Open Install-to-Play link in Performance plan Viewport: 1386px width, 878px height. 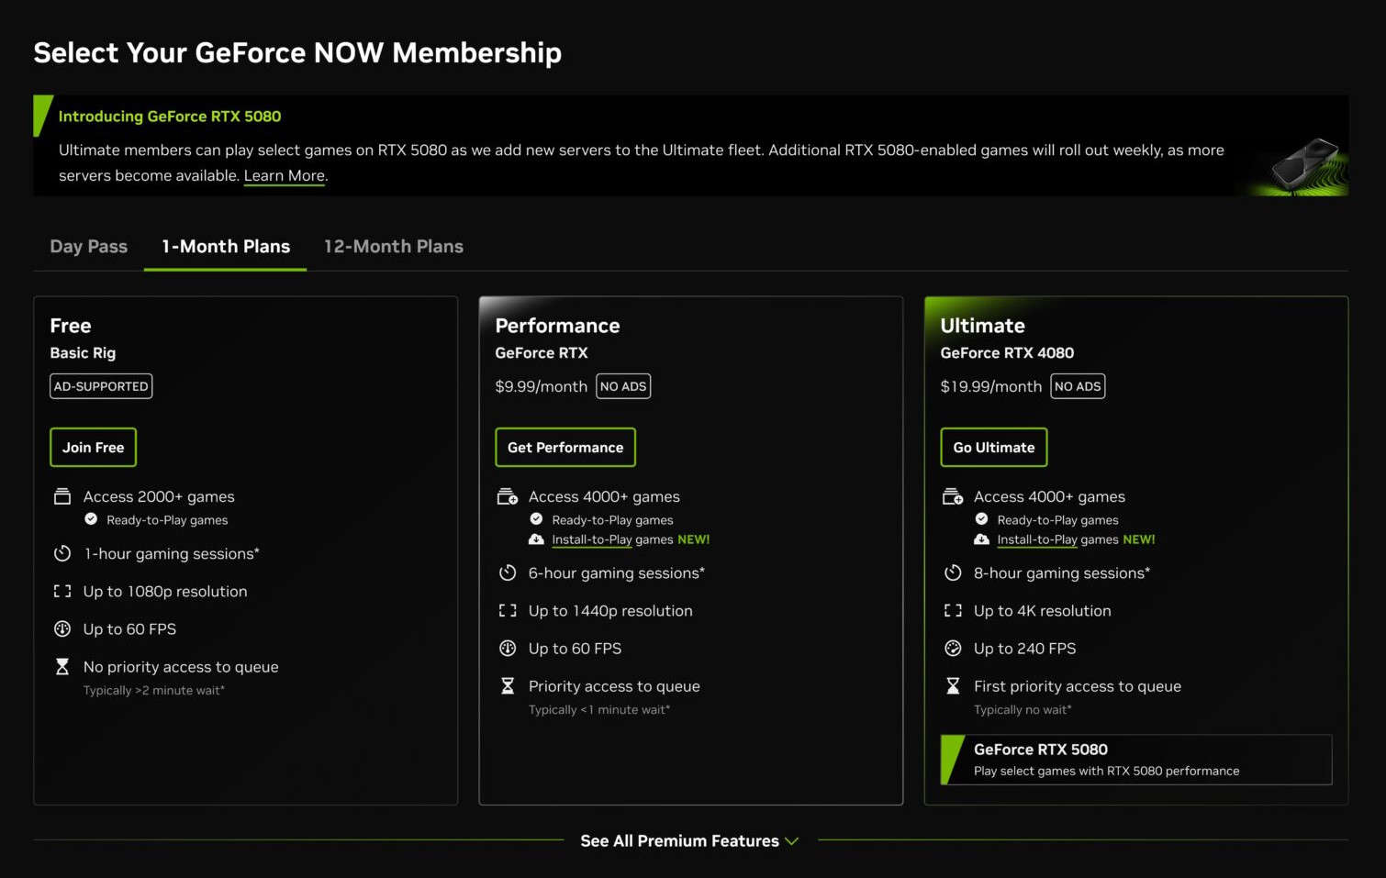coord(592,539)
